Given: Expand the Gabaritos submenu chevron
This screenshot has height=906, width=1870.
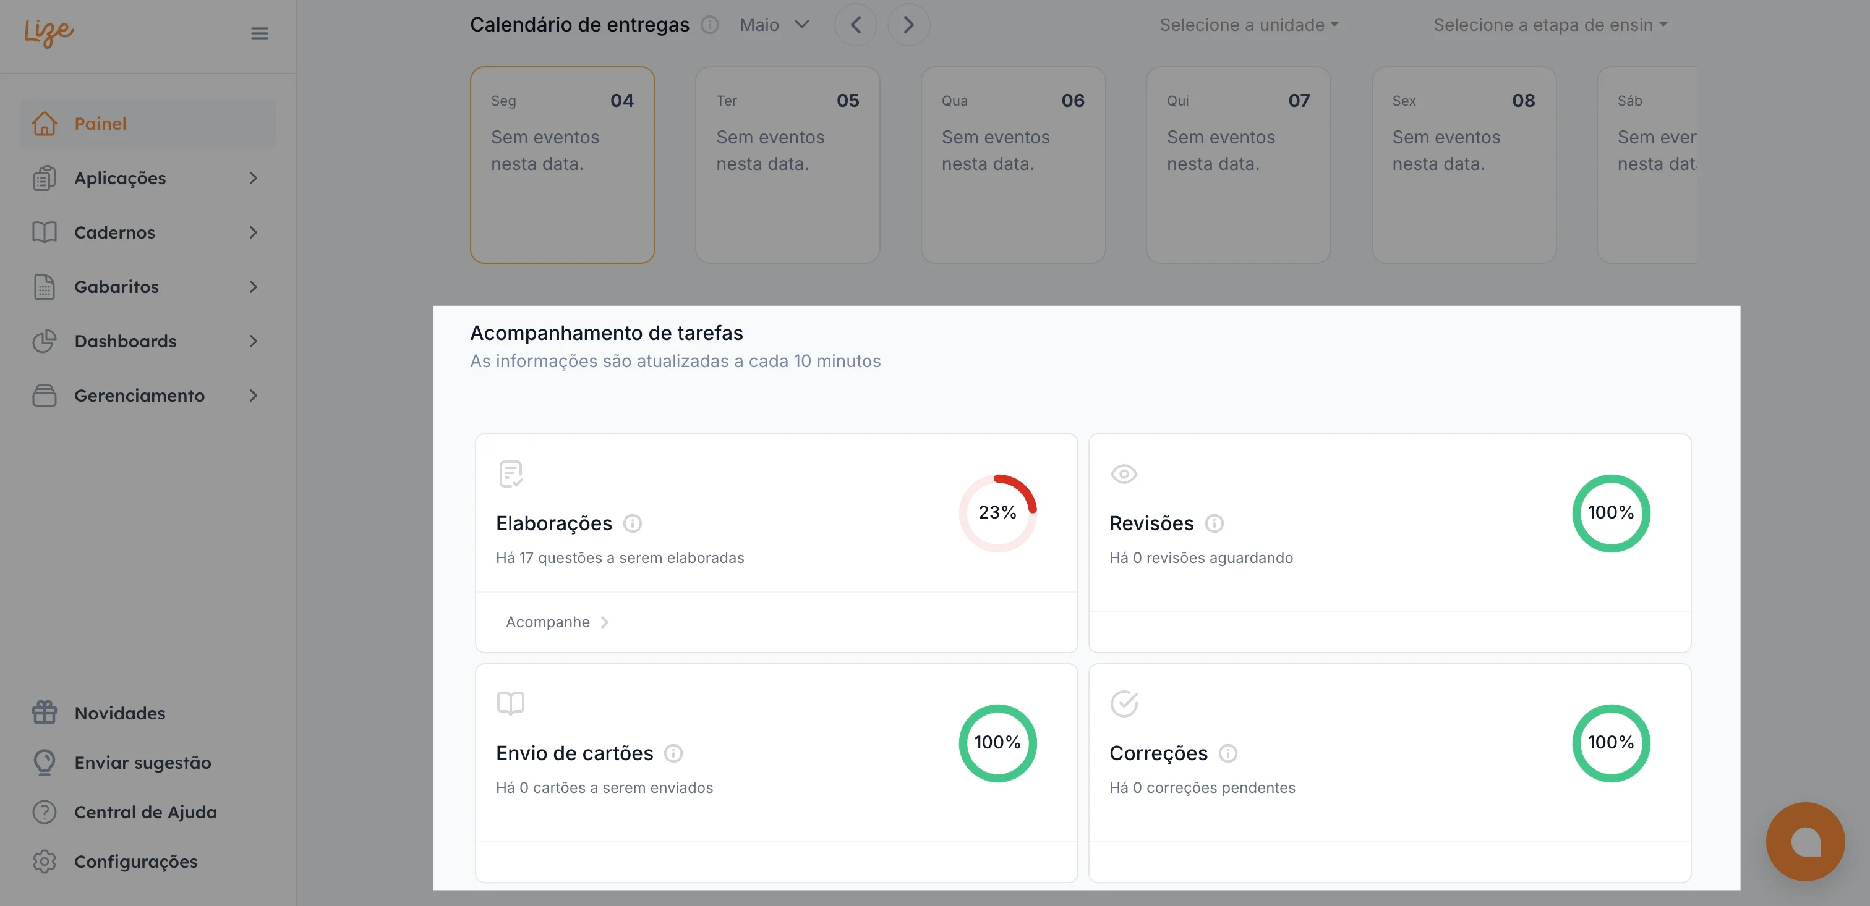Looking at the screenshot, I should pyautogui.click(x=254, y=287).
